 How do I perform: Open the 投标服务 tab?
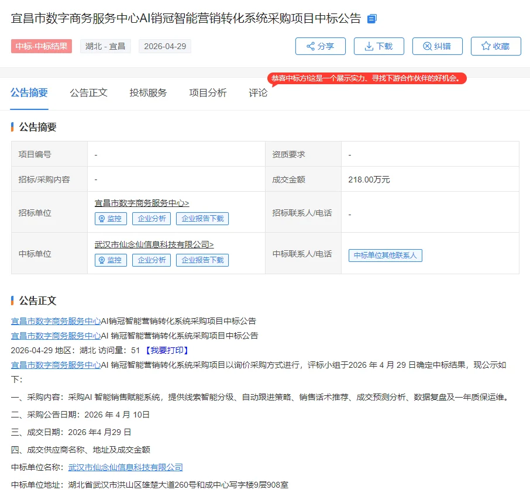pyautogui.click(x=148, y=92)
